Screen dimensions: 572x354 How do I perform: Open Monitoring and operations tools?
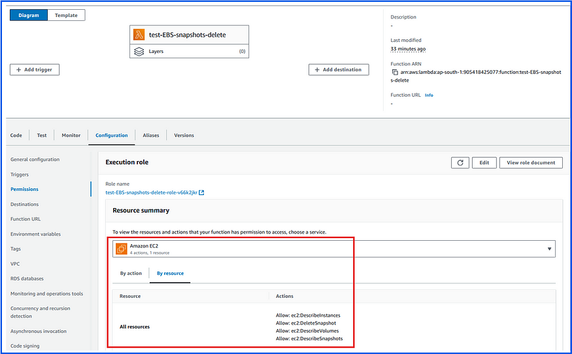click(46, 294)
